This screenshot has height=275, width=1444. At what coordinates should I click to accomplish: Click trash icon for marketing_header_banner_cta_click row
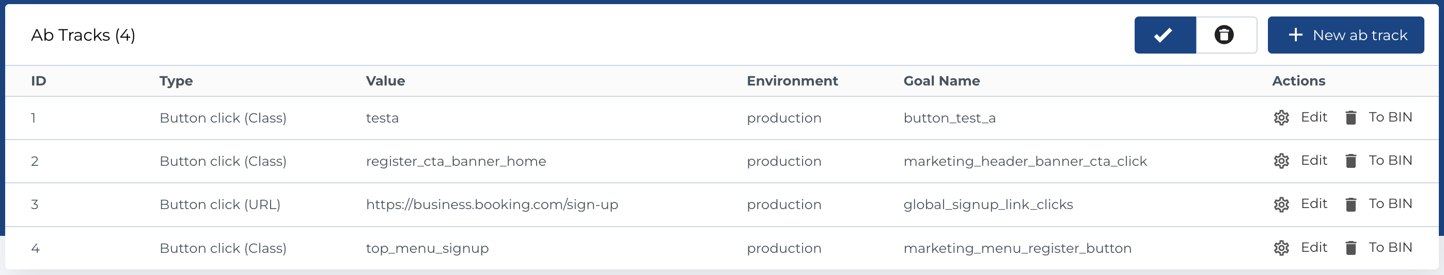pyautogui.click(x=1351, y=161)
